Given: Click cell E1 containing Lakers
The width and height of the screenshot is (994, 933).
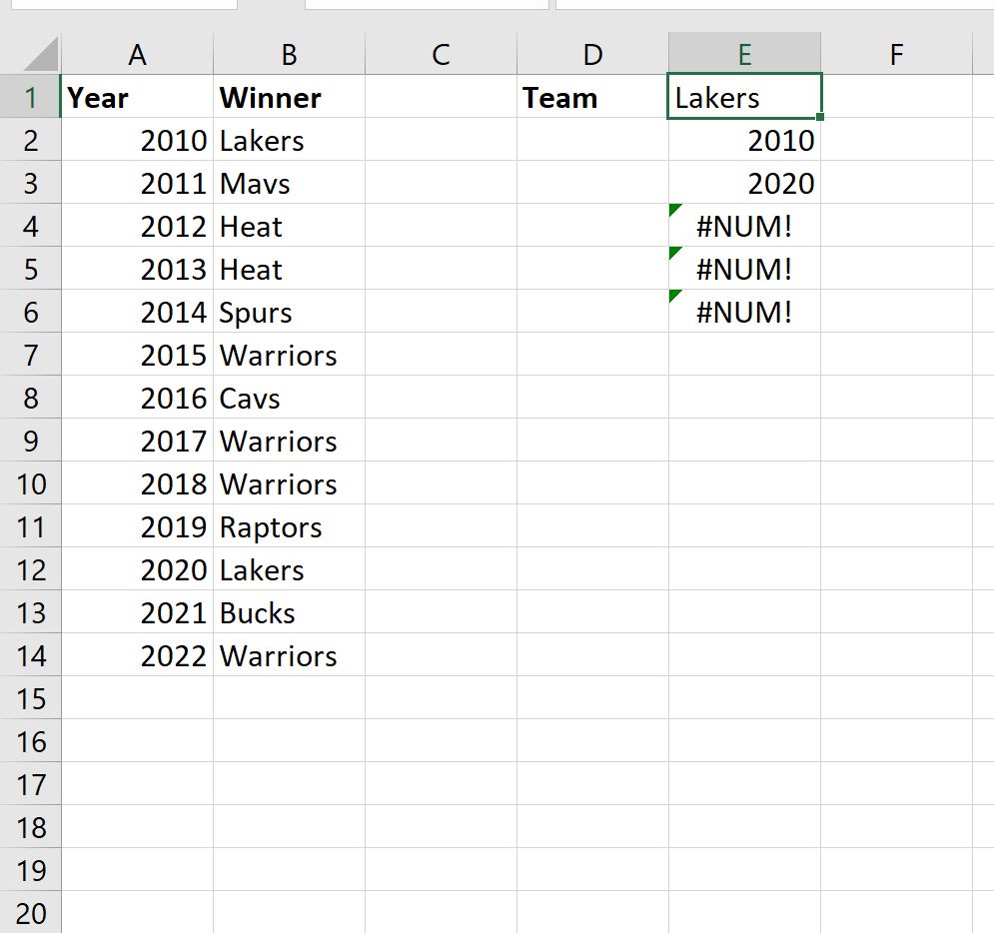Looking at the screenshot, I should point(744,98).
